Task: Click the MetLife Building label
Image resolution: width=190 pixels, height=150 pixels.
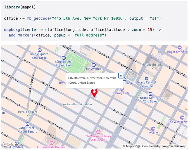Action: 152,65
